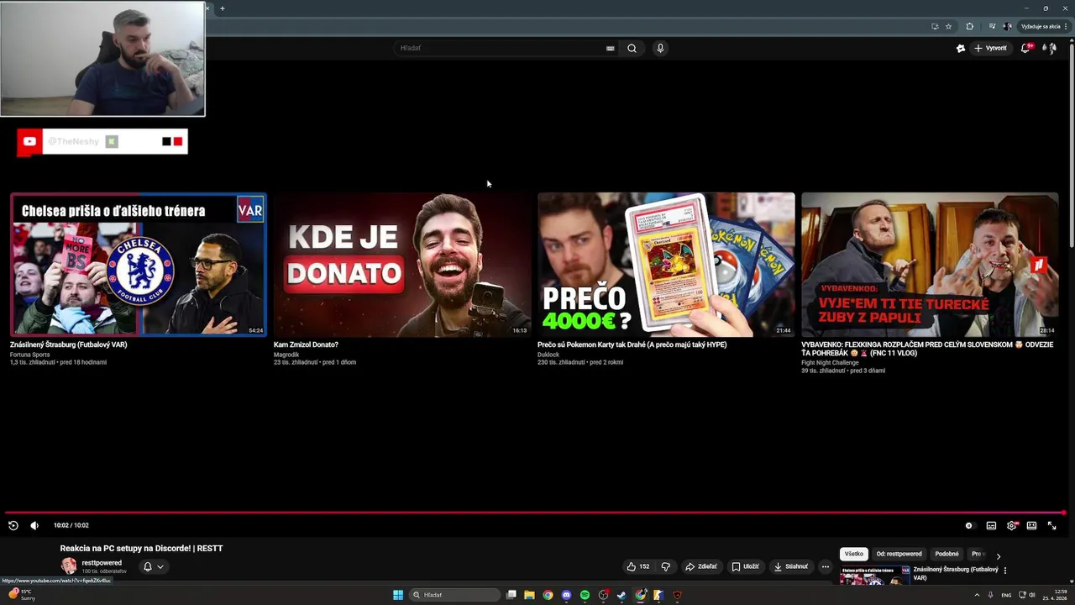Image resolution: width=1075 pixels, height=605 pixels.
Task: Click title Kam Zmizol Donato?
Action: pyautogui.click(x=306, y=345)
